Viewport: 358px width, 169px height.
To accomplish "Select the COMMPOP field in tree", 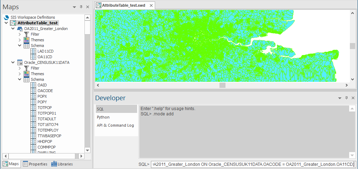I will [47, 147].
